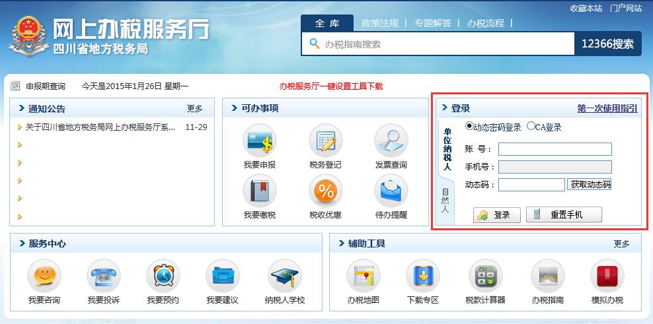Click the 纳税人学校 graduation cap icon
653x324 pixels.
tap(285, 276)
